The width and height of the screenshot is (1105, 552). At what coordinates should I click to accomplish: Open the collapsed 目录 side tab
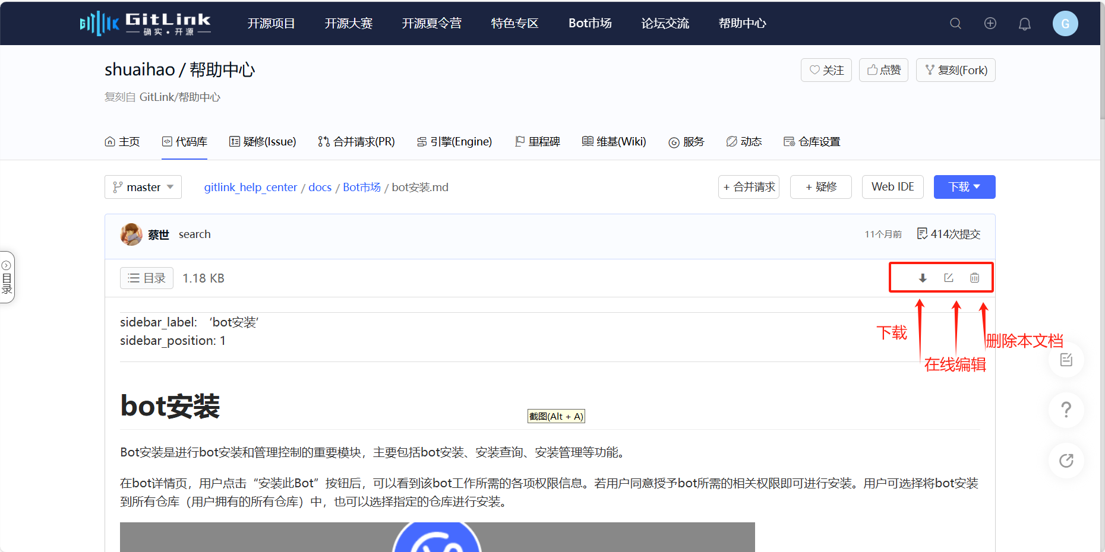tap(7, 277)
